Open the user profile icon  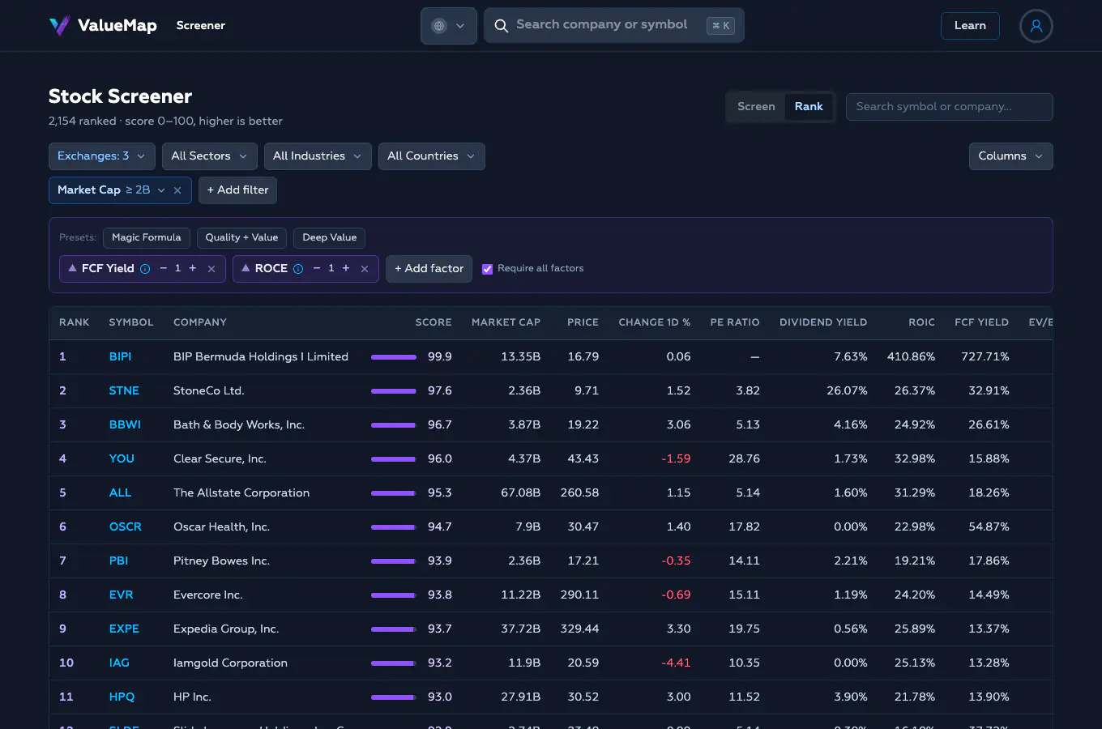click(1036, 26)
